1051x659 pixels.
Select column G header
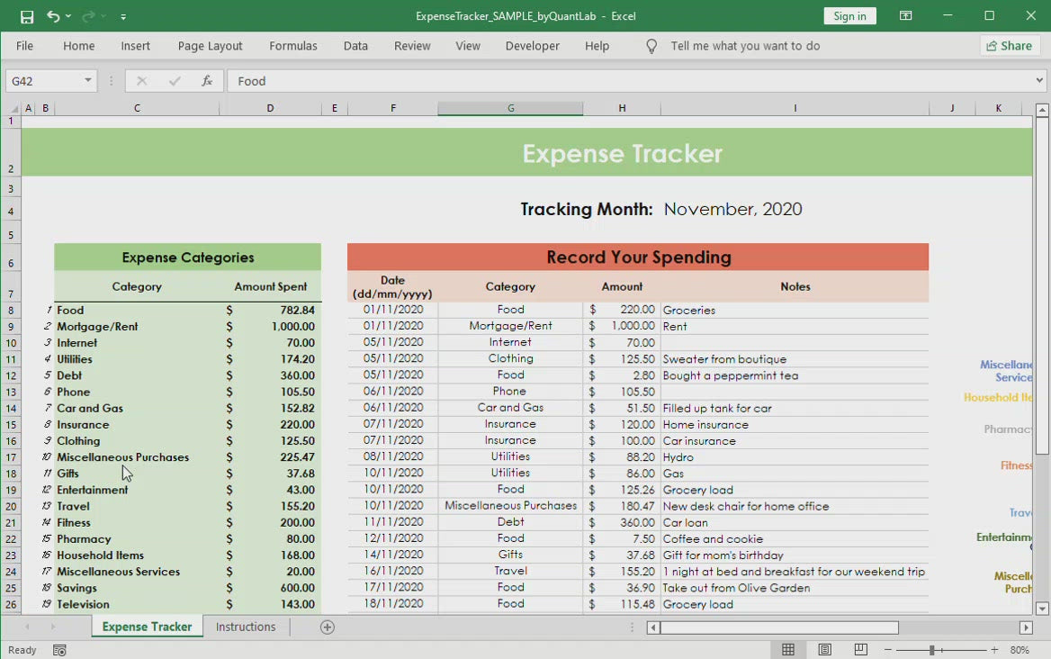(x=510, y=108)
